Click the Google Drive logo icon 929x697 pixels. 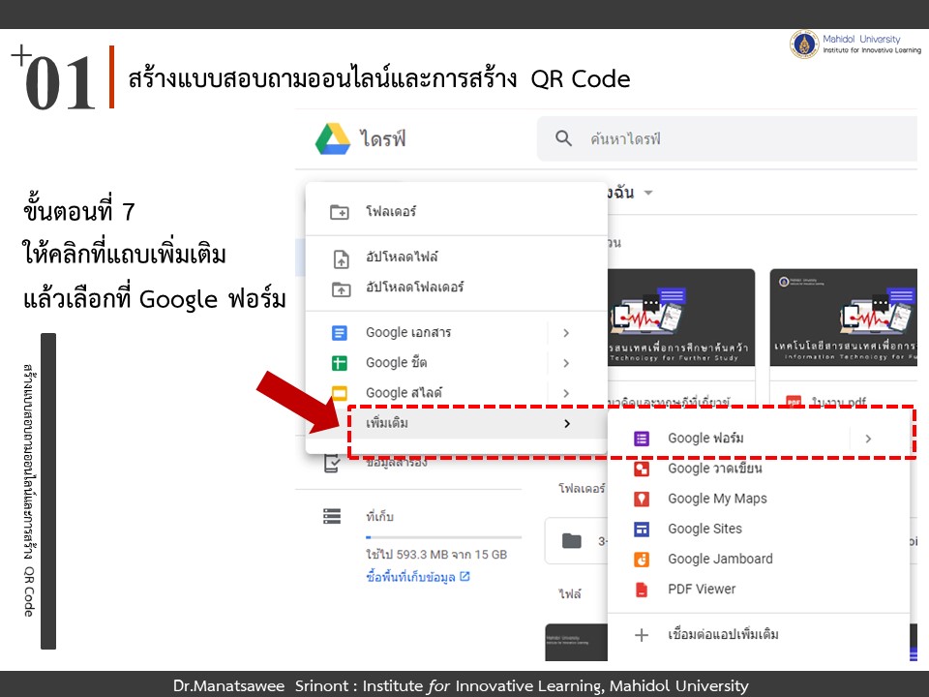click(x=332, y=139)
